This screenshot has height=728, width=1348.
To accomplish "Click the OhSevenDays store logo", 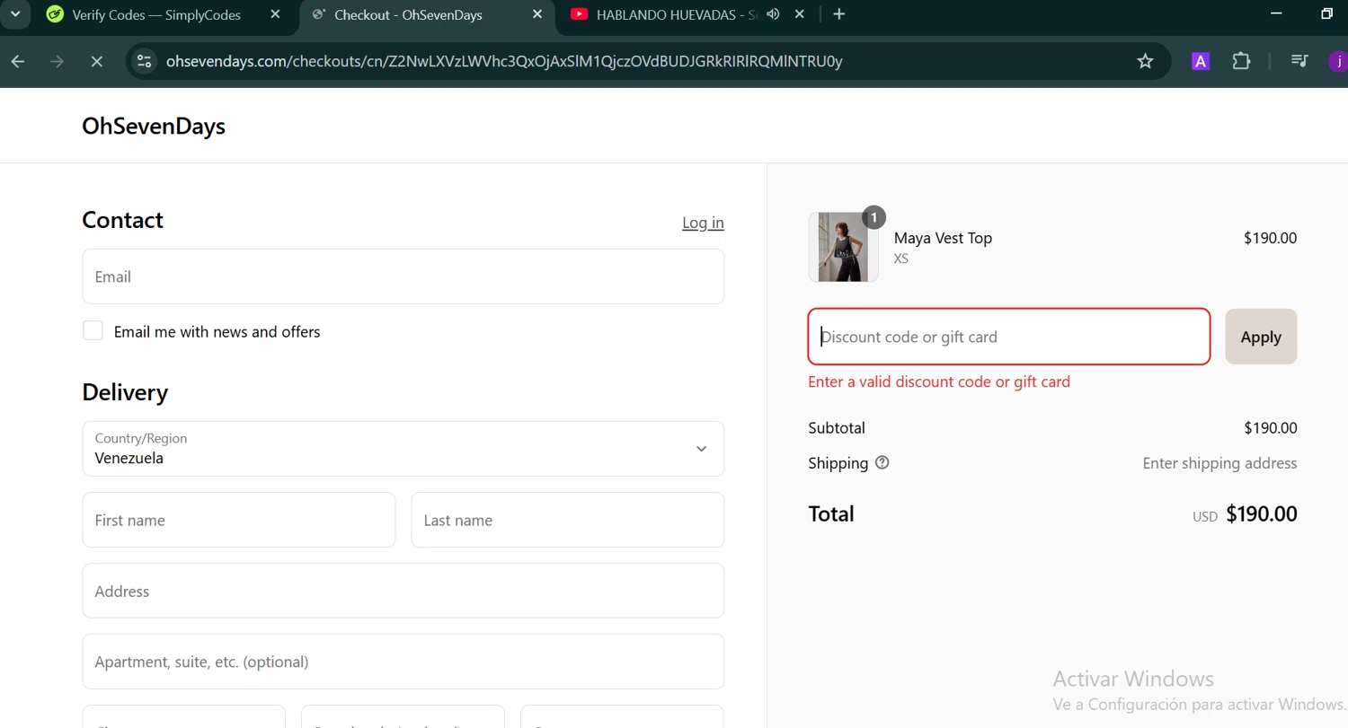I will (154, 126).
